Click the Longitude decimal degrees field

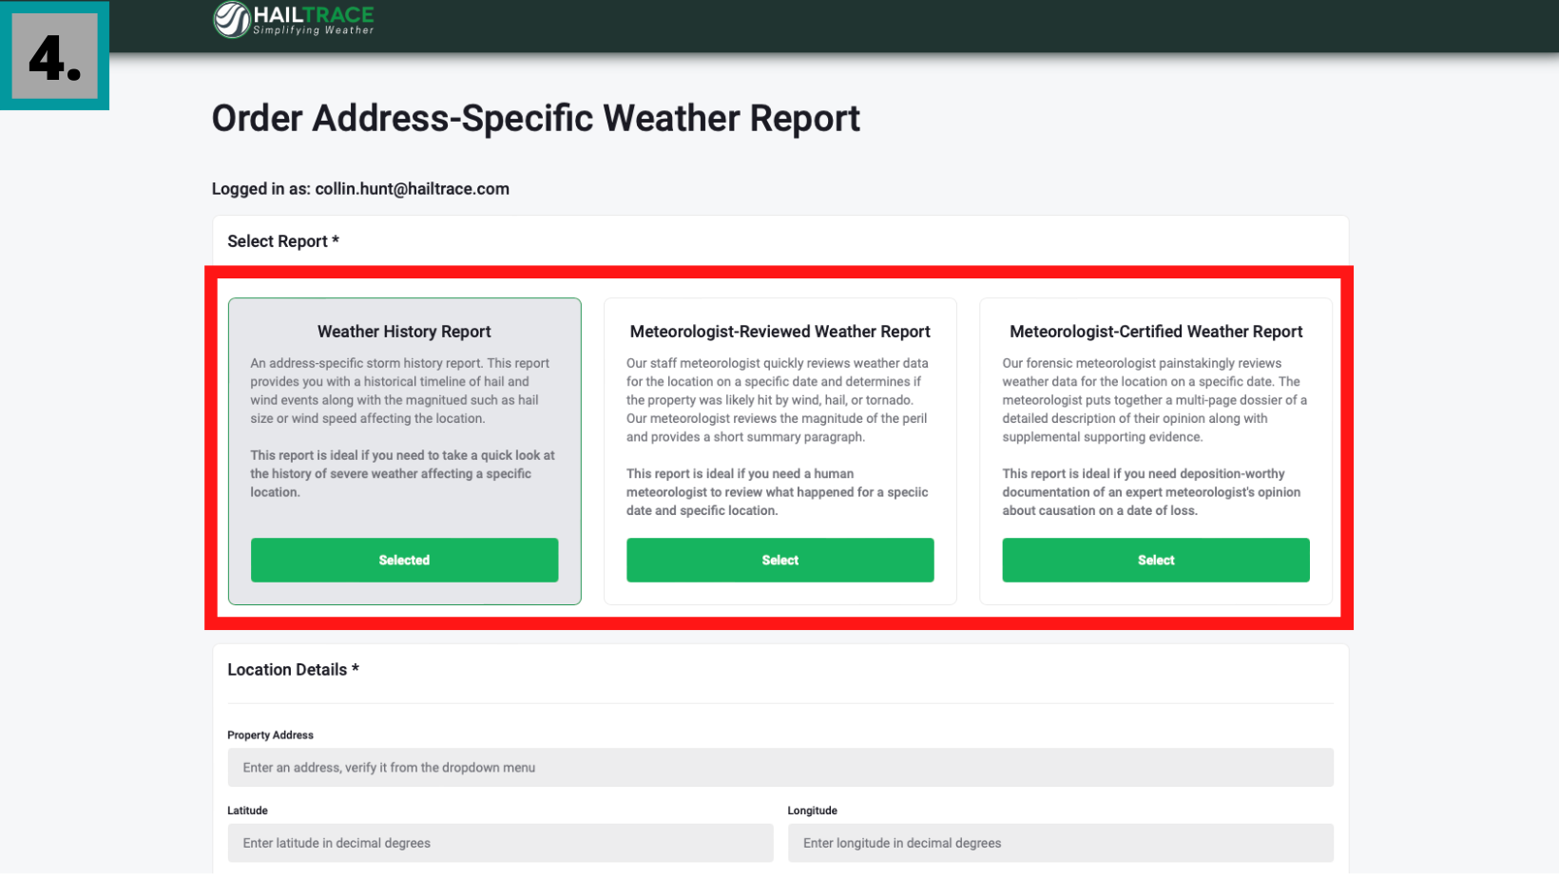(x=1061, y=843)
